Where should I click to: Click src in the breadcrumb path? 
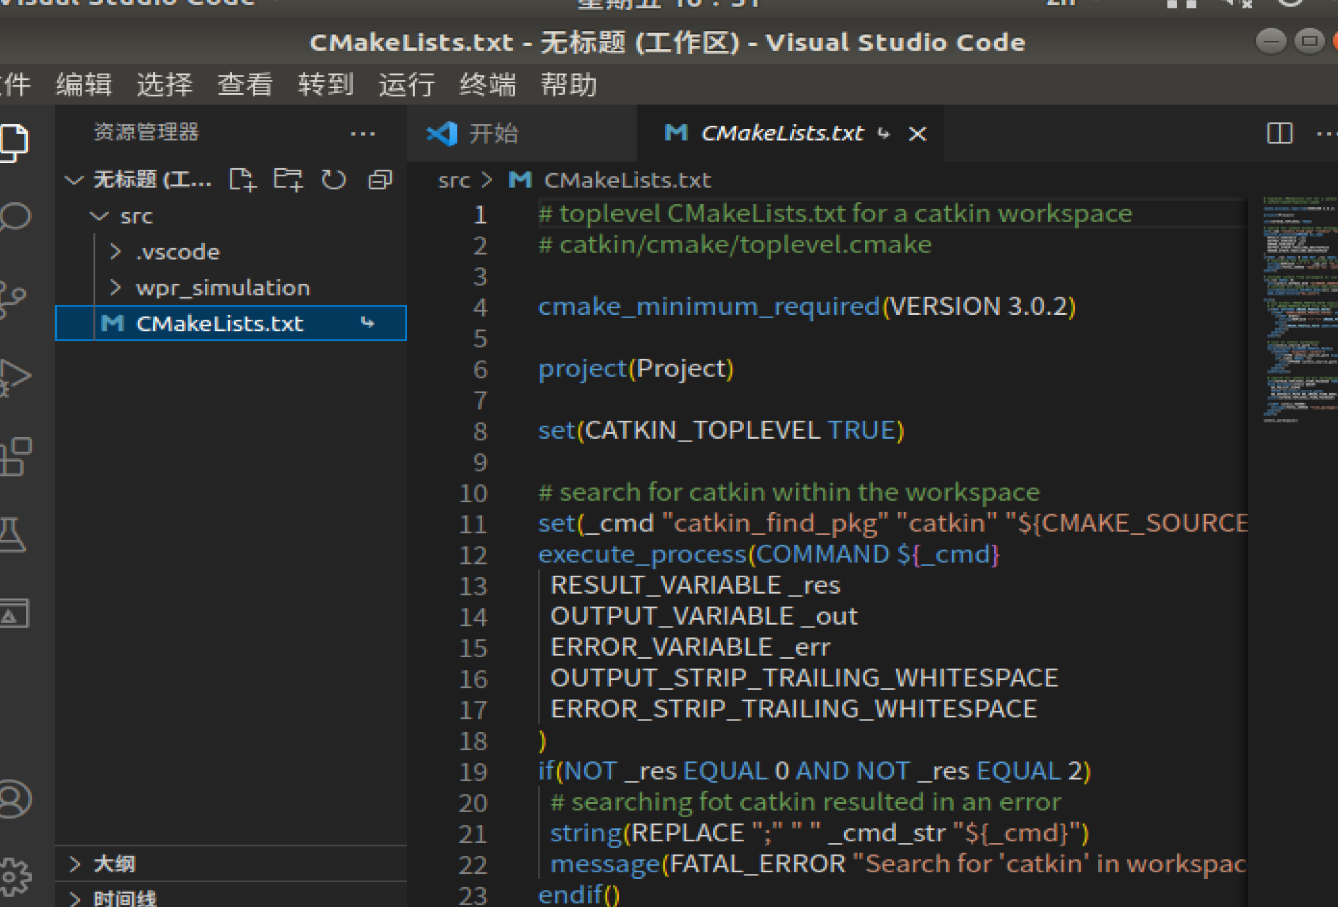pos(454,181)
